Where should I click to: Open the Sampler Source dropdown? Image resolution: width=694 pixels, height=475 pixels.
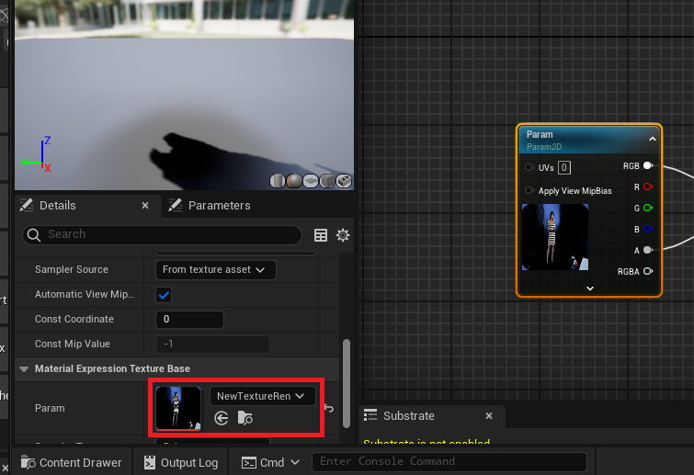tap(215, 270)
